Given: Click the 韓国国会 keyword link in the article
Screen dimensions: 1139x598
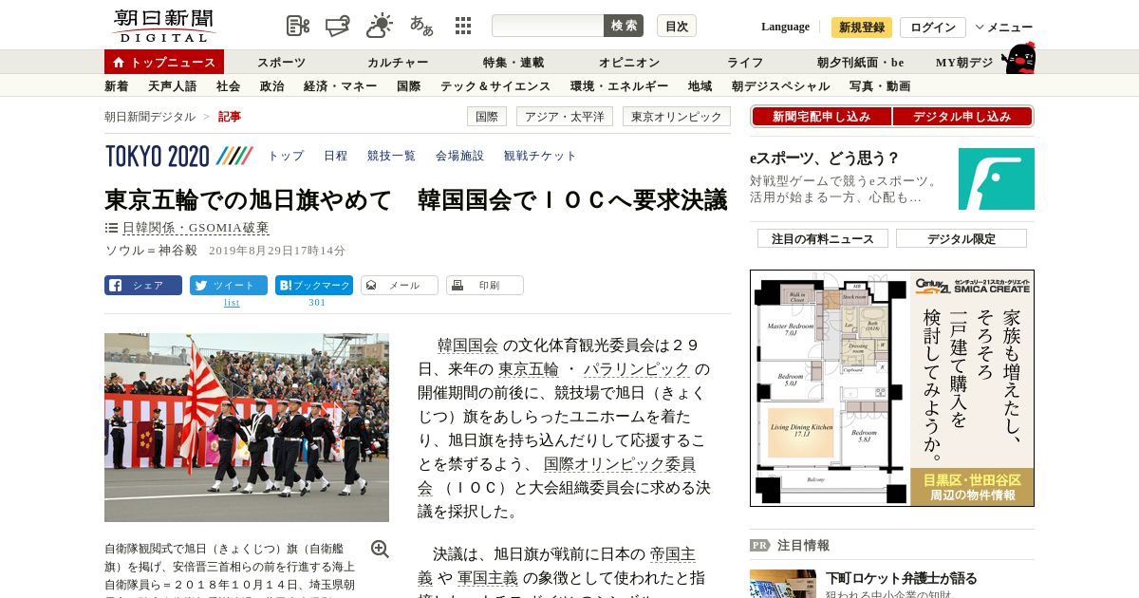Looking at the screenshot, I should [x=468, y=346].
